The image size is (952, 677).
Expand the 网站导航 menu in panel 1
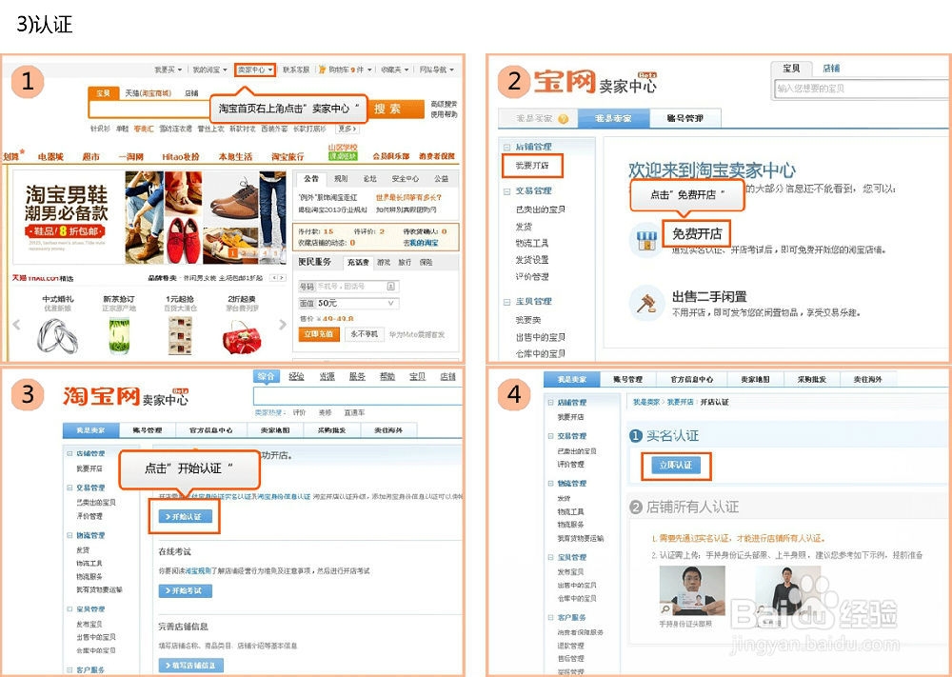436,70
